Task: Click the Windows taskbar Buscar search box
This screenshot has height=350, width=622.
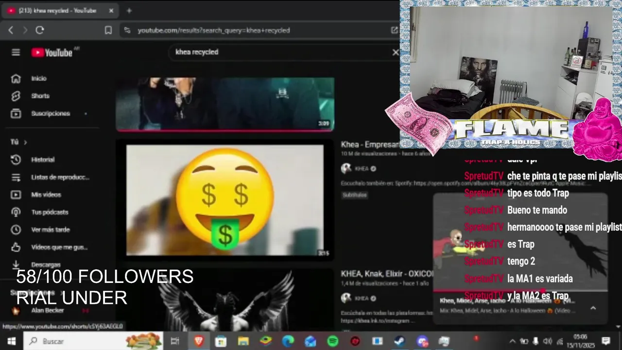Action: click(x=94, y=341)
